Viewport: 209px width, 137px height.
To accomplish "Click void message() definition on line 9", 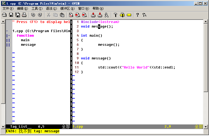I will click(x=96, y=58).
